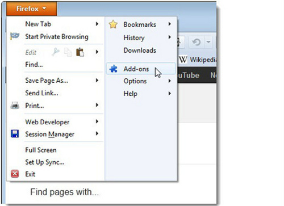Image resolution: width=284 pixels, height=206 pixels.
Task: Click the Wikipedia W bookmark icon
Action: coord(183,60)
